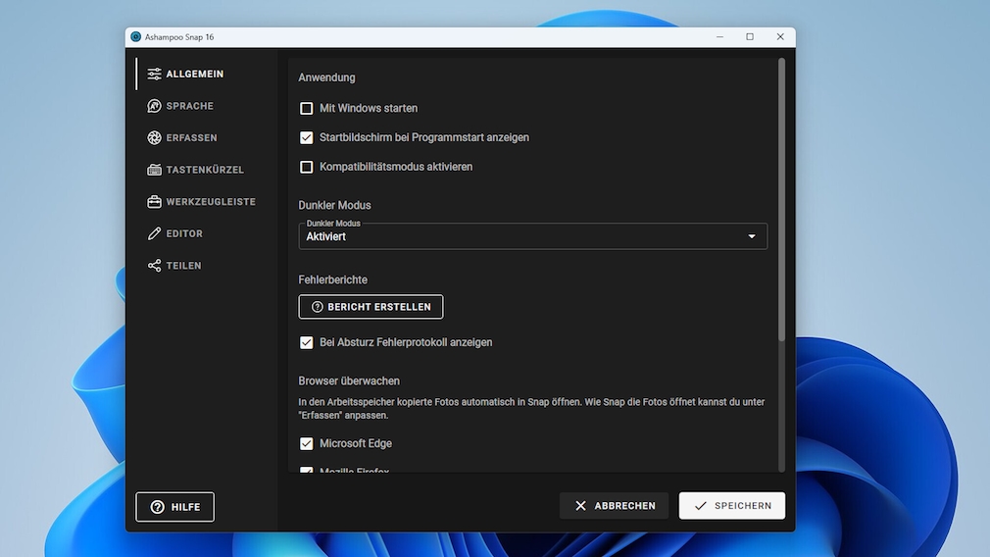Save settings with the Speichern button
990x557 pixels.
point(731,506)
